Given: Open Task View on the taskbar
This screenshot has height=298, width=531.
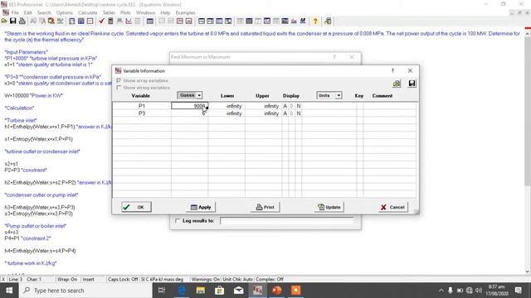Looking at the screenshot, I should pos(162,291).
